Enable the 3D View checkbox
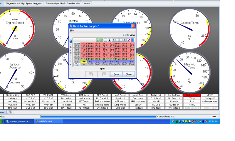The height and width of the screenshot is (141, 235). [125, 35]
